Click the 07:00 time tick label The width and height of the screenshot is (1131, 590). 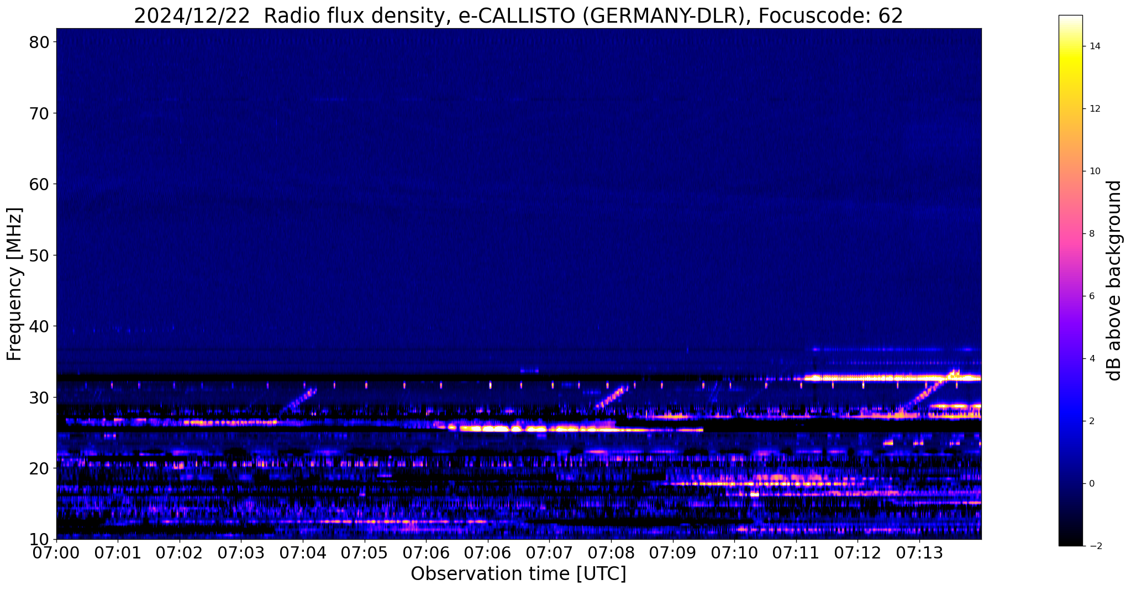pos(56,552)
